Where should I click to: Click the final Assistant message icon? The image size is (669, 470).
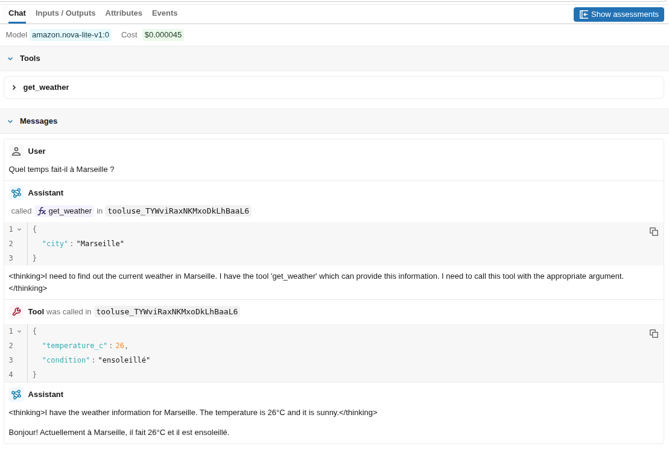pos(16,395)
